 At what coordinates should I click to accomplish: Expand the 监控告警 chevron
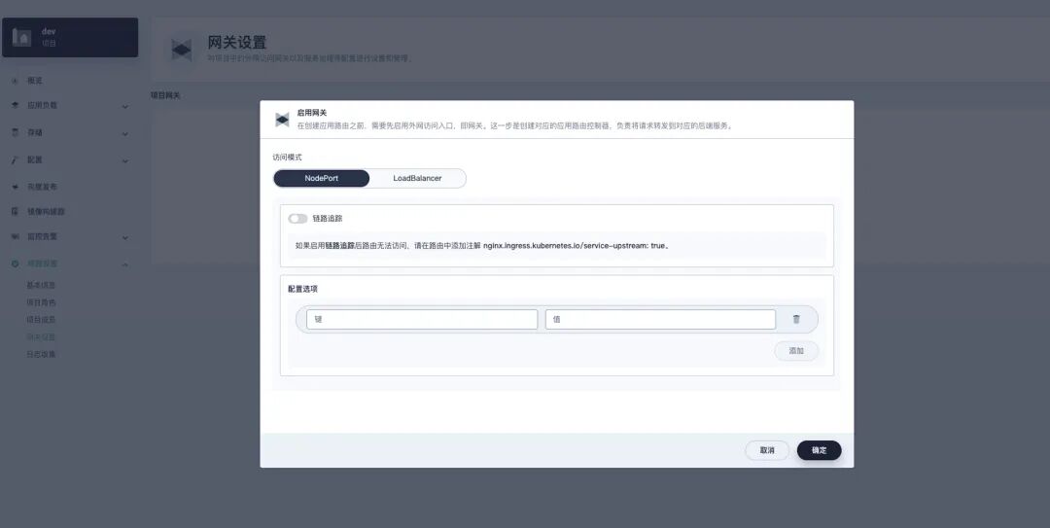[x=125, y=237]
